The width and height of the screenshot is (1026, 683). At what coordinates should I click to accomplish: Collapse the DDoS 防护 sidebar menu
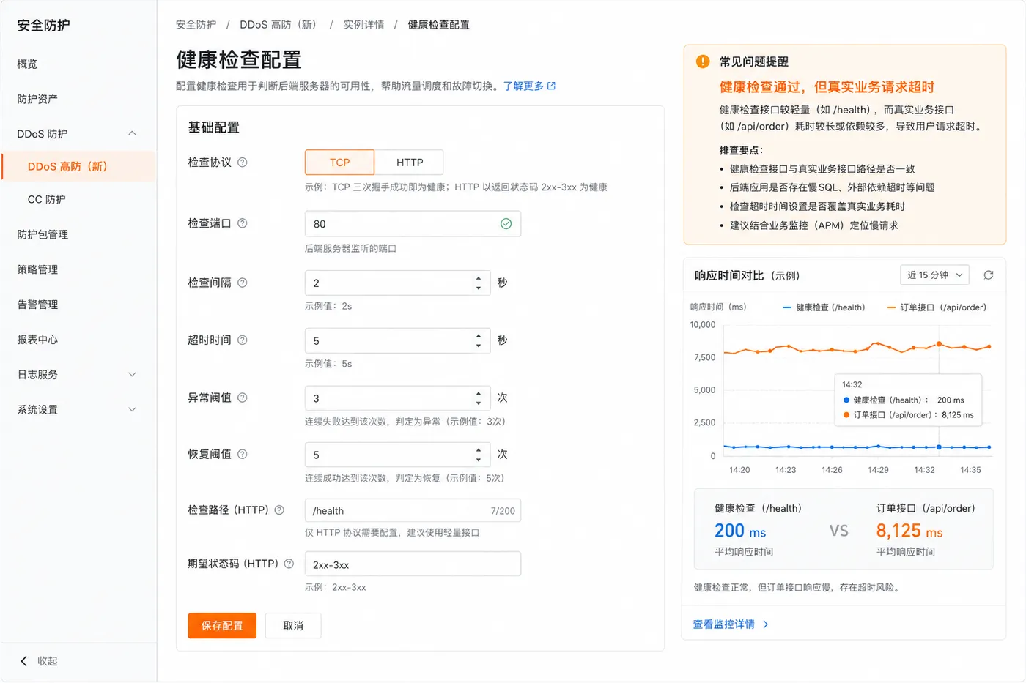click(133, 133)
